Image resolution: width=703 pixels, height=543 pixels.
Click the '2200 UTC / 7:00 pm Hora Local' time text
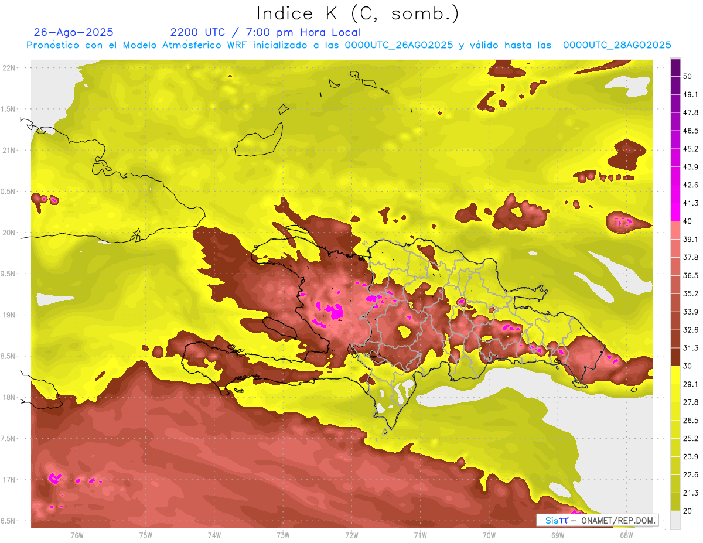click(x=265, y=32)
